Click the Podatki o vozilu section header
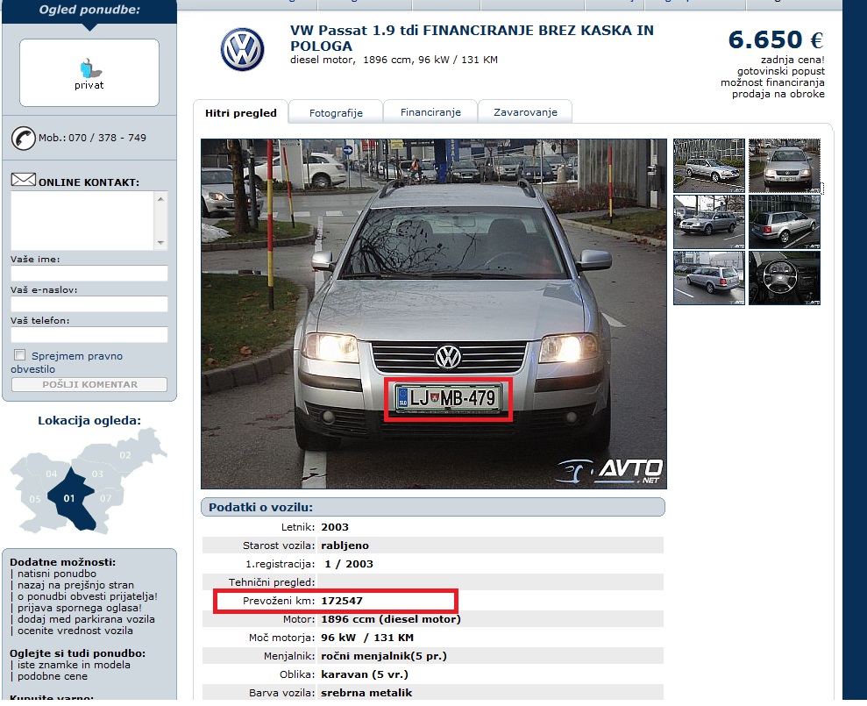Image resolution: width=867 pixels, height=706 pixels. 433,507
